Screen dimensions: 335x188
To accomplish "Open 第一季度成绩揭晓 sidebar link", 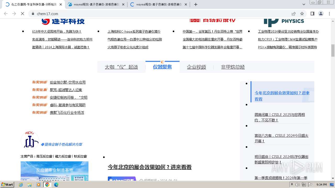I will coord(281,178).
